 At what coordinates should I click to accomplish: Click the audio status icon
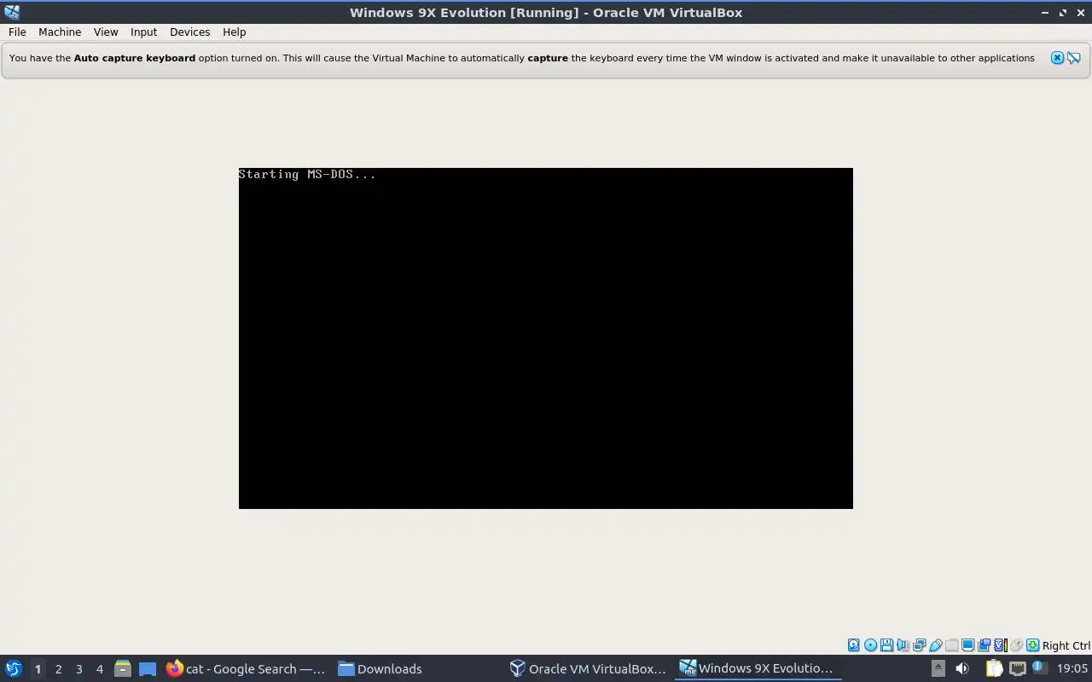click(x=903, y=645)
